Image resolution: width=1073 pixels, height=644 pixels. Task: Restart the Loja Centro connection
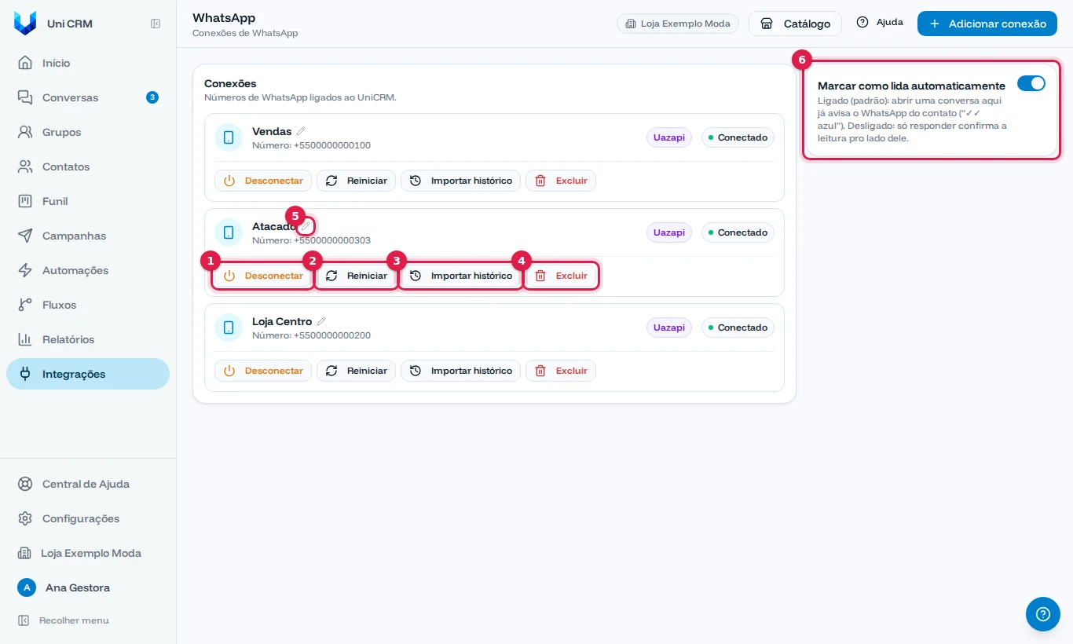[357, 371]
